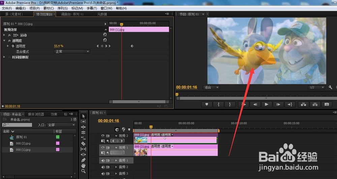The width and height of the screenshot is (337, 179).
Task: Select the Rate Stretch tool
Action: (x=83, y=138)
